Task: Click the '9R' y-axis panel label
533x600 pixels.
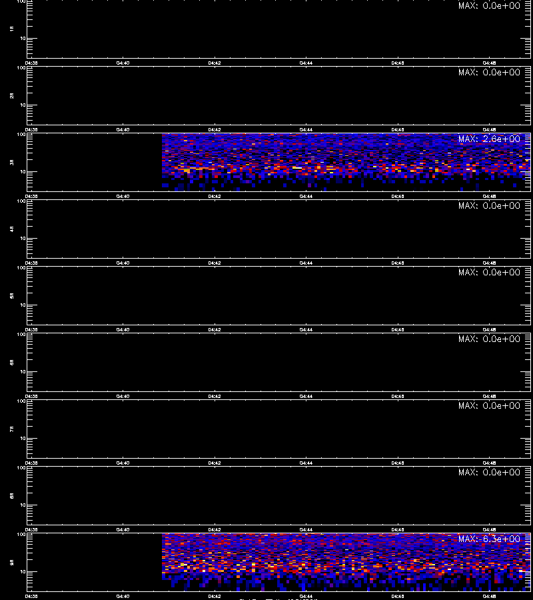Action: click(12, 562)
